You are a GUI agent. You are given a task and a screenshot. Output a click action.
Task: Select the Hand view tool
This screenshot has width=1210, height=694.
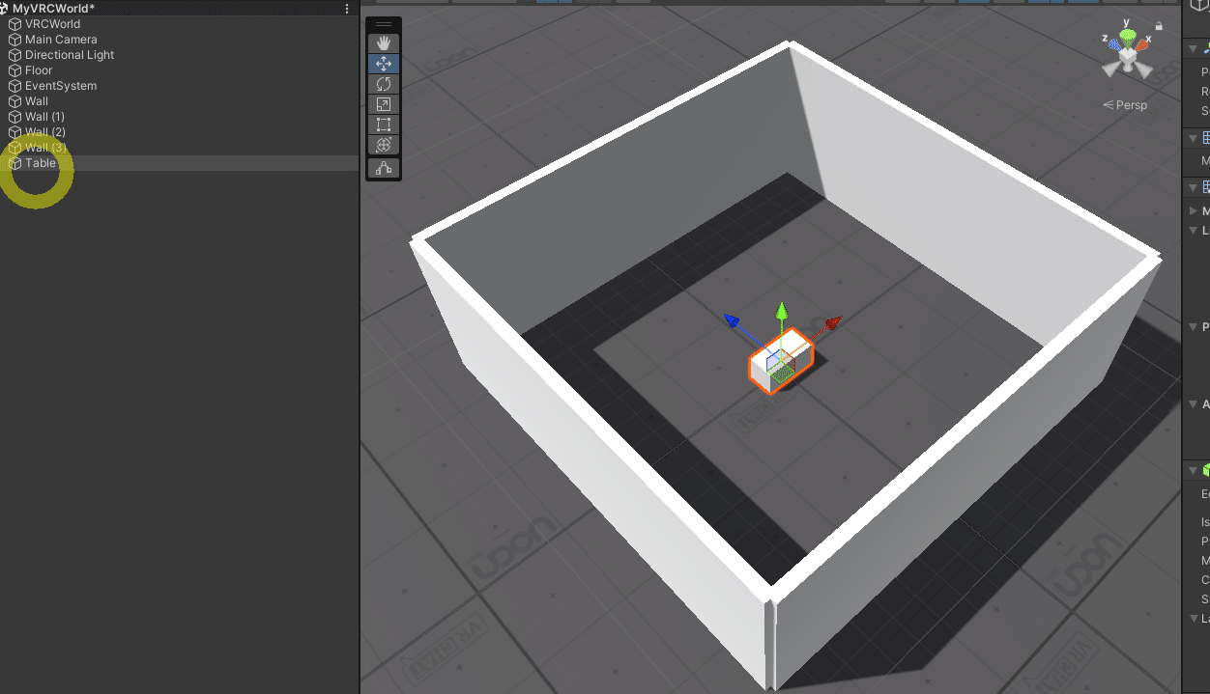click(x=384, y=43)
